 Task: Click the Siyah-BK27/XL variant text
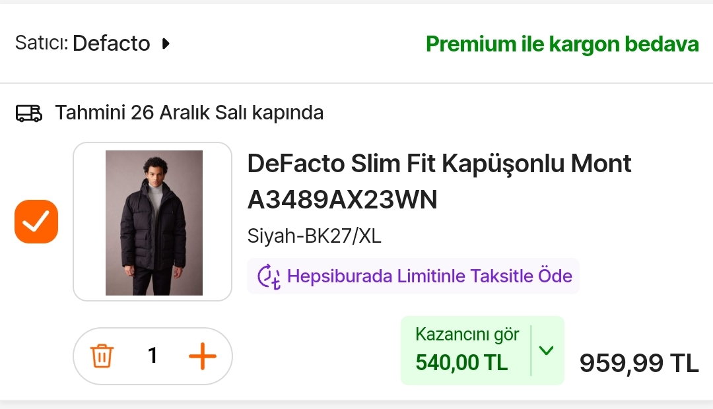click(x=314, y=236)
